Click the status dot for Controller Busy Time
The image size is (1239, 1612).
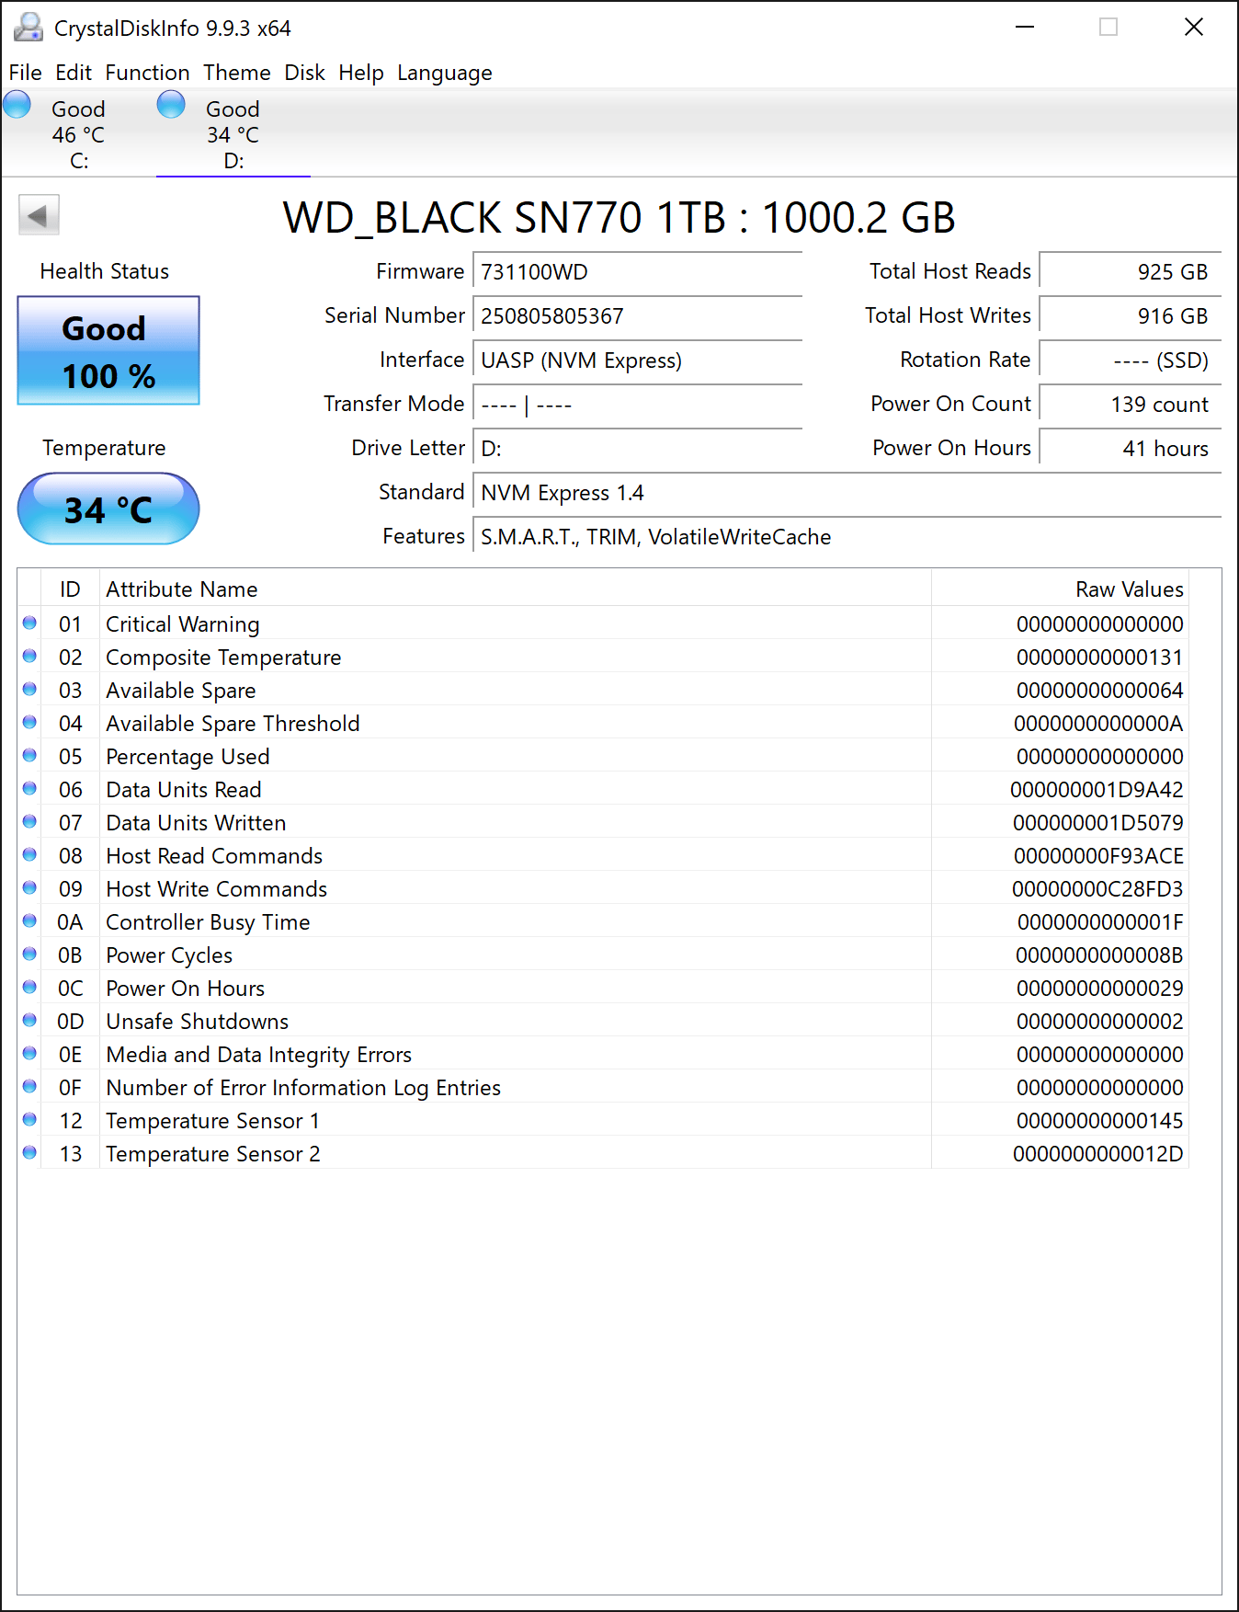[29, 921]
